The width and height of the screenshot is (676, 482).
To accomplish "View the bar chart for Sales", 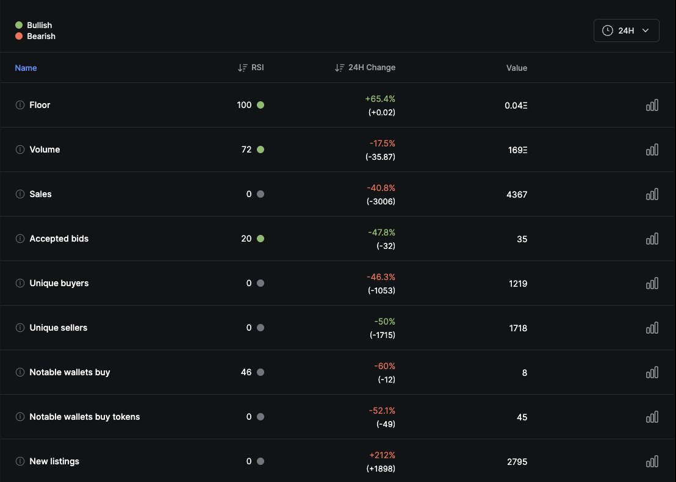I will tap(652, 194).
